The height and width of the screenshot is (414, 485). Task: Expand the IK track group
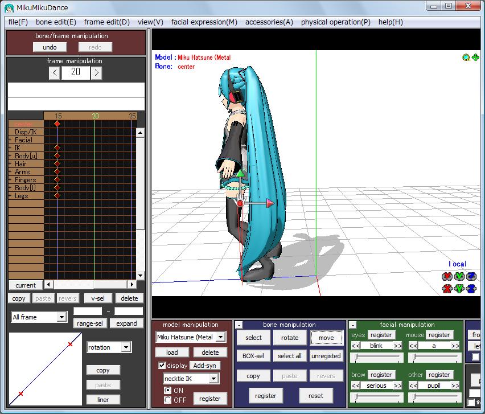coord(10,148)
